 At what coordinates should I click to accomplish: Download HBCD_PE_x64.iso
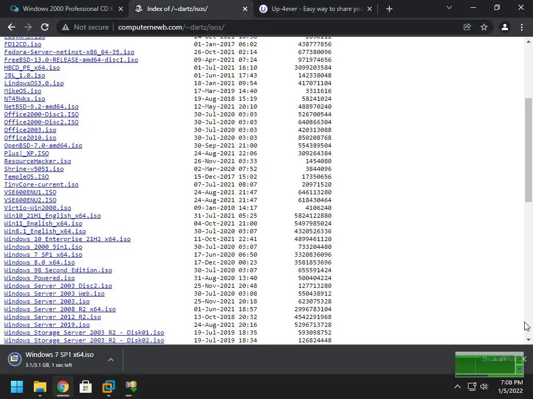pyautogui.click(x=32, y=68)
